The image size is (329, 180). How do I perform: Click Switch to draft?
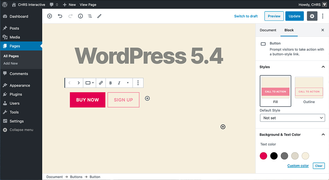[x=246, y=16]
